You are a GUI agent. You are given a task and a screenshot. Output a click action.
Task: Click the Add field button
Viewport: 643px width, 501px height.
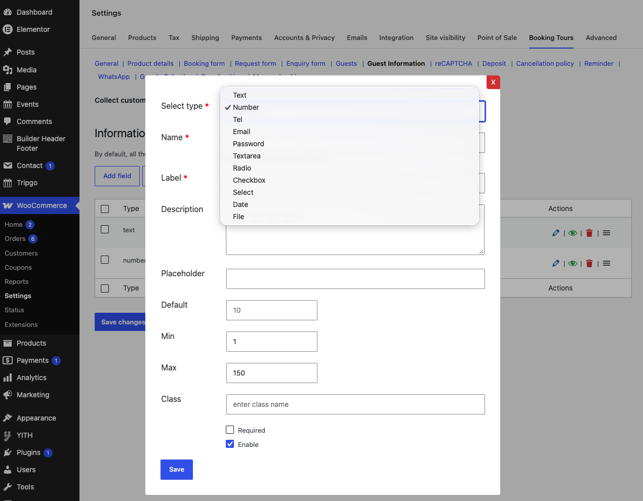pyautogui.click(x=117, y=176)
